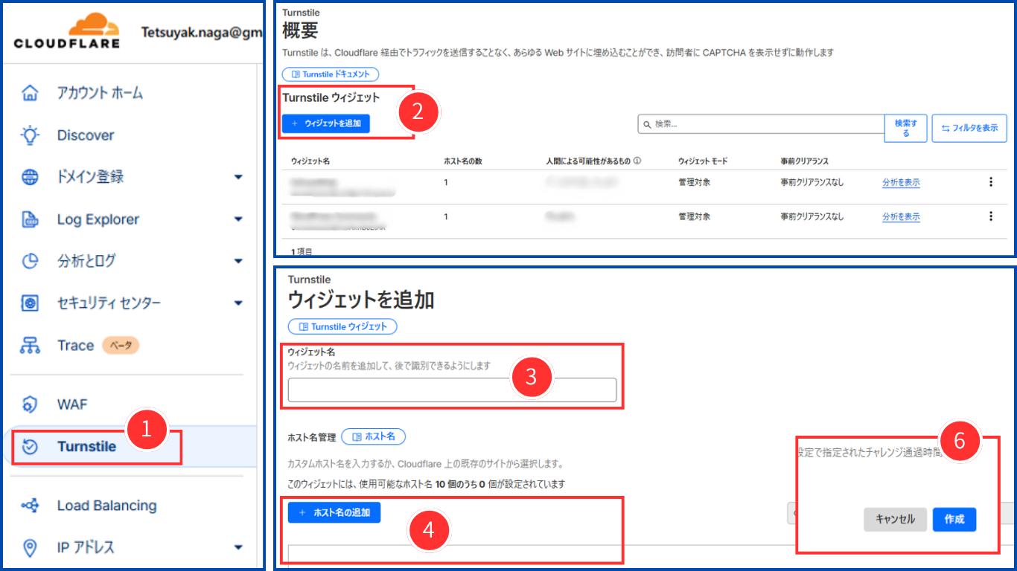Click the ウィジェットを追加 button
The height and width of the screenshot is (571, 1017).
[326, 123]
